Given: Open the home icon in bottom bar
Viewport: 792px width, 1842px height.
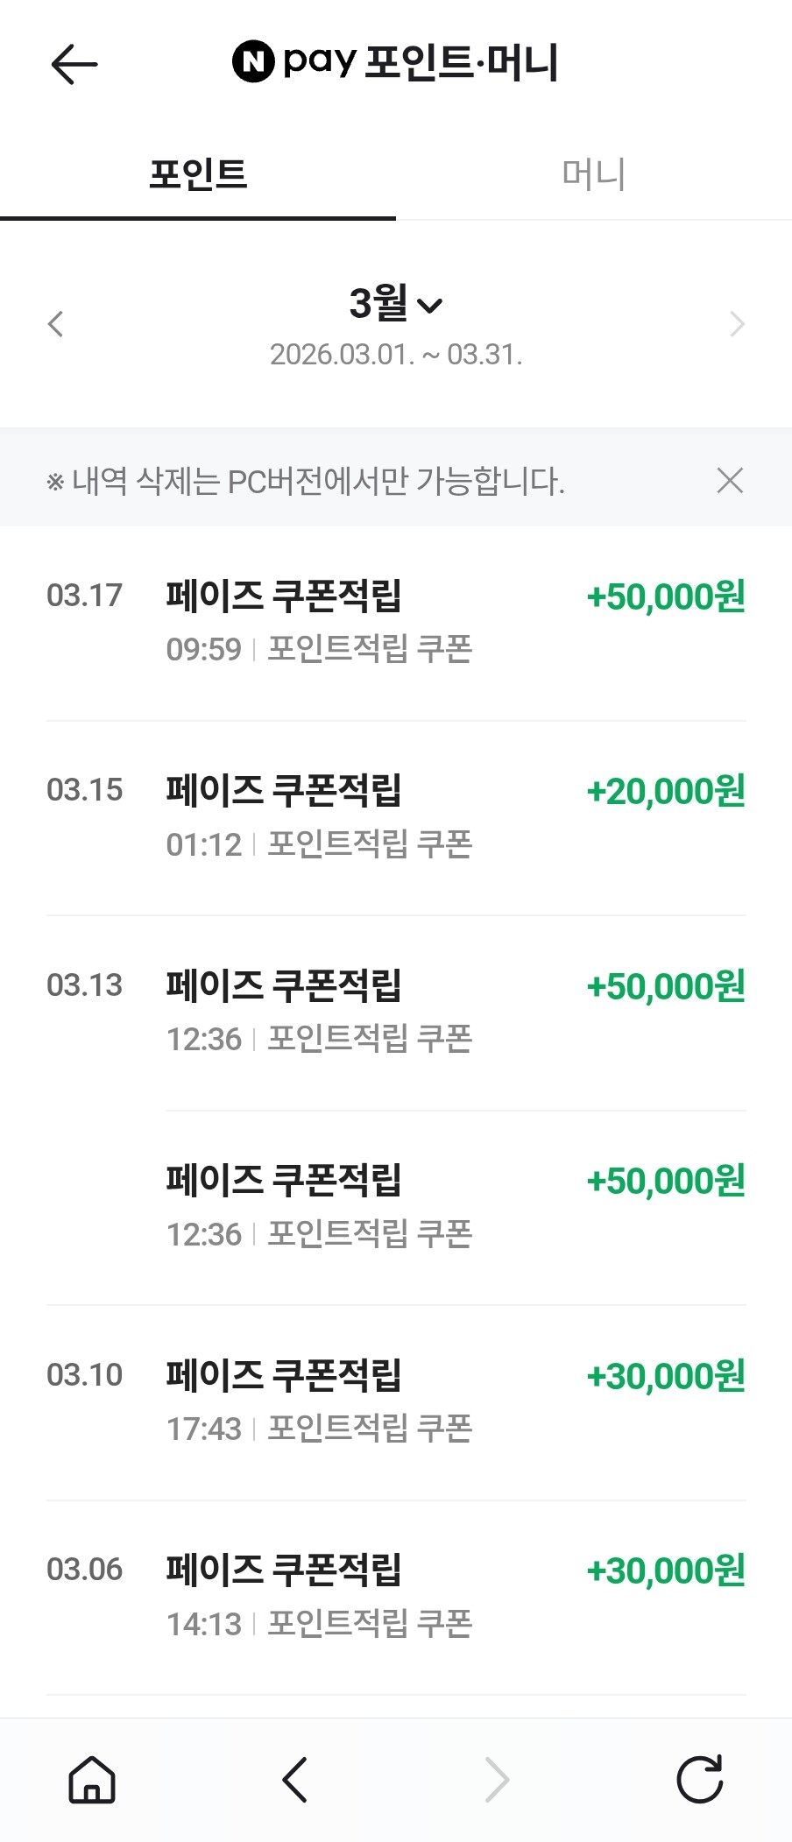Looking at the screenshot, I should [x=92, y=1780].
